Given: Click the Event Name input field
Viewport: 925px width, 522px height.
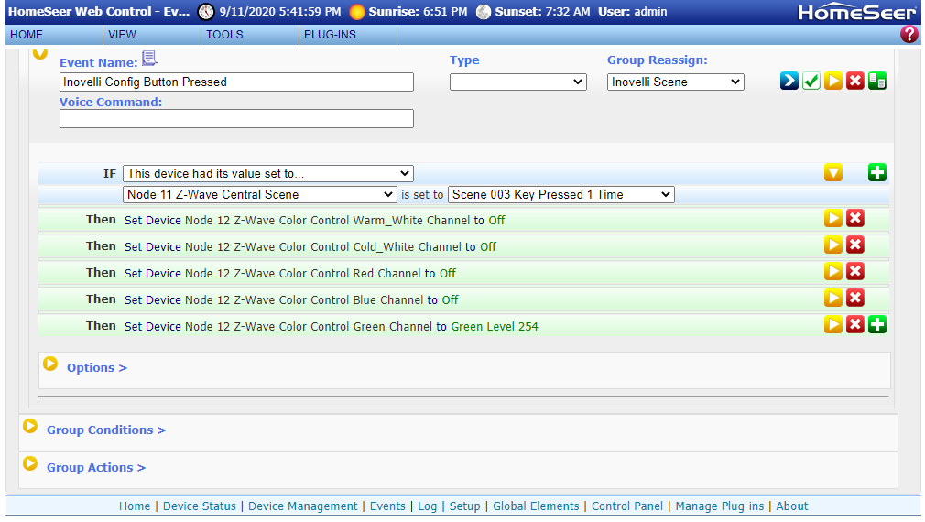Looking at the screenshot, I should coord(236,82).
